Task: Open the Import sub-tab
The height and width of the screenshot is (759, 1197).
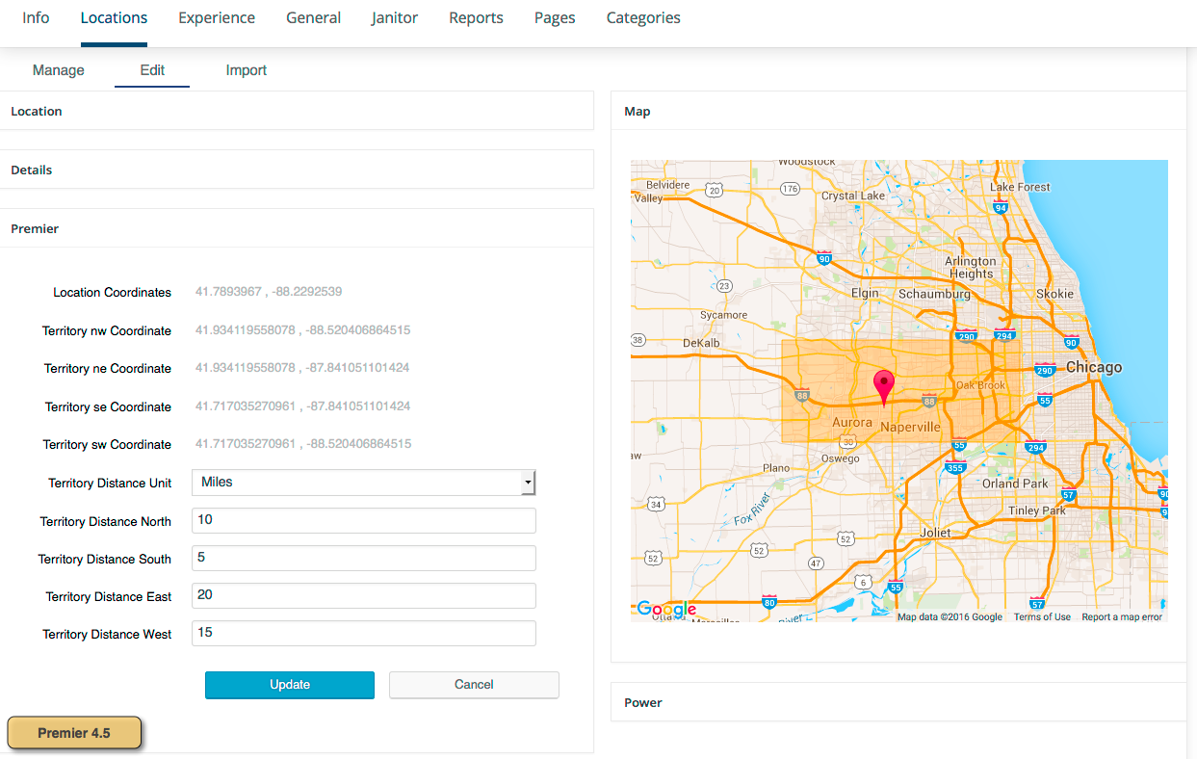Action: tap(247, 70)
